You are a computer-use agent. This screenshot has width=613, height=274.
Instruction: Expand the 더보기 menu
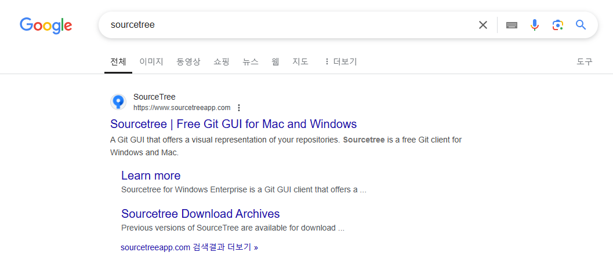[x=340, y=61]
